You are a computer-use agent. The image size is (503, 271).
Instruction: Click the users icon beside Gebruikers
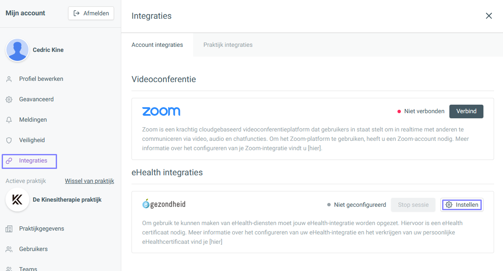tap(9, 249)
